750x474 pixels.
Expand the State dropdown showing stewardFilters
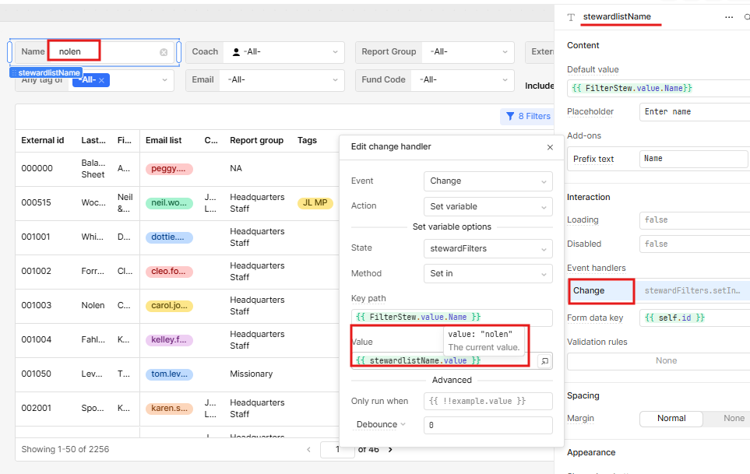click(488, 248)
